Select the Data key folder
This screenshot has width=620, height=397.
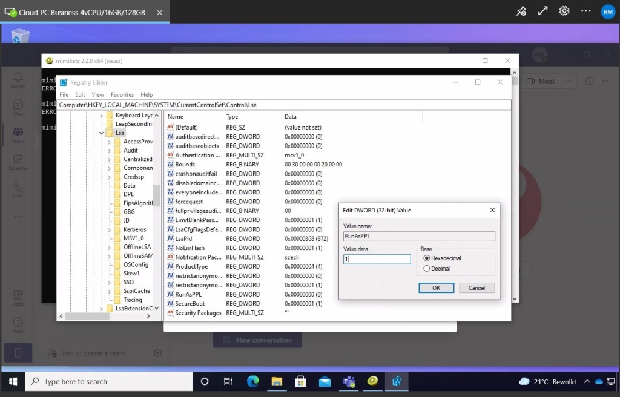click(x=130, y=185)
